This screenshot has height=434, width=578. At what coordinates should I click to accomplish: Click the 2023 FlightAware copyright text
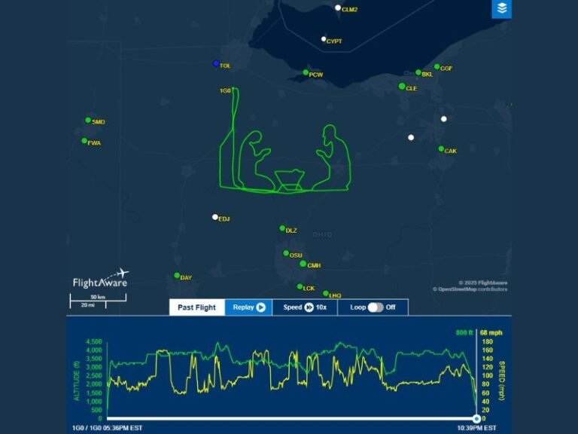point(483,283)
